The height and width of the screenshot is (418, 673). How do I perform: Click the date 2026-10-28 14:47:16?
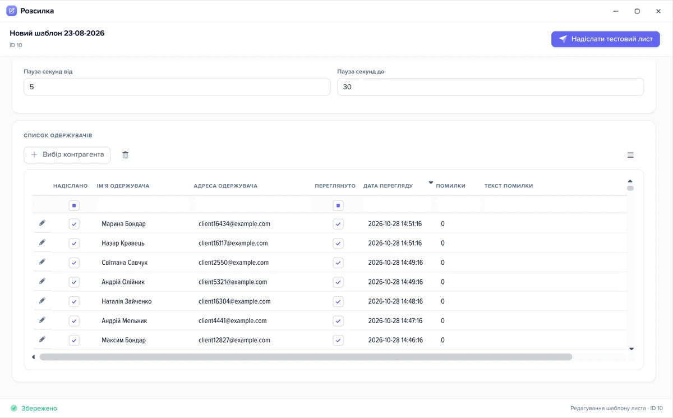coord(395,321)
